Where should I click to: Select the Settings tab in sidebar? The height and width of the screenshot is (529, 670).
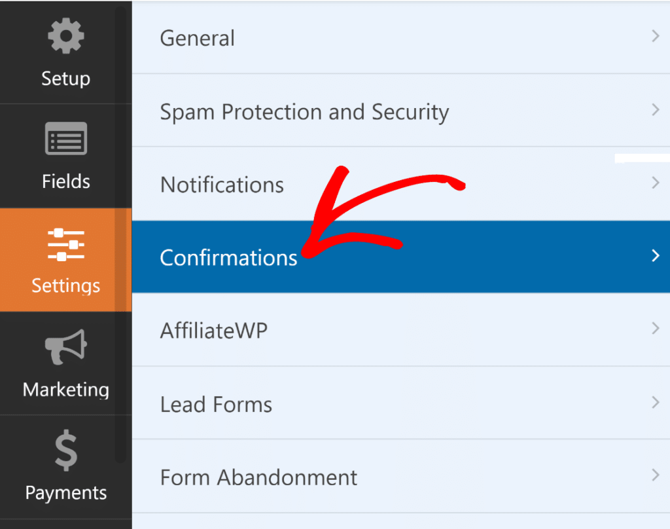click(65, 261)
